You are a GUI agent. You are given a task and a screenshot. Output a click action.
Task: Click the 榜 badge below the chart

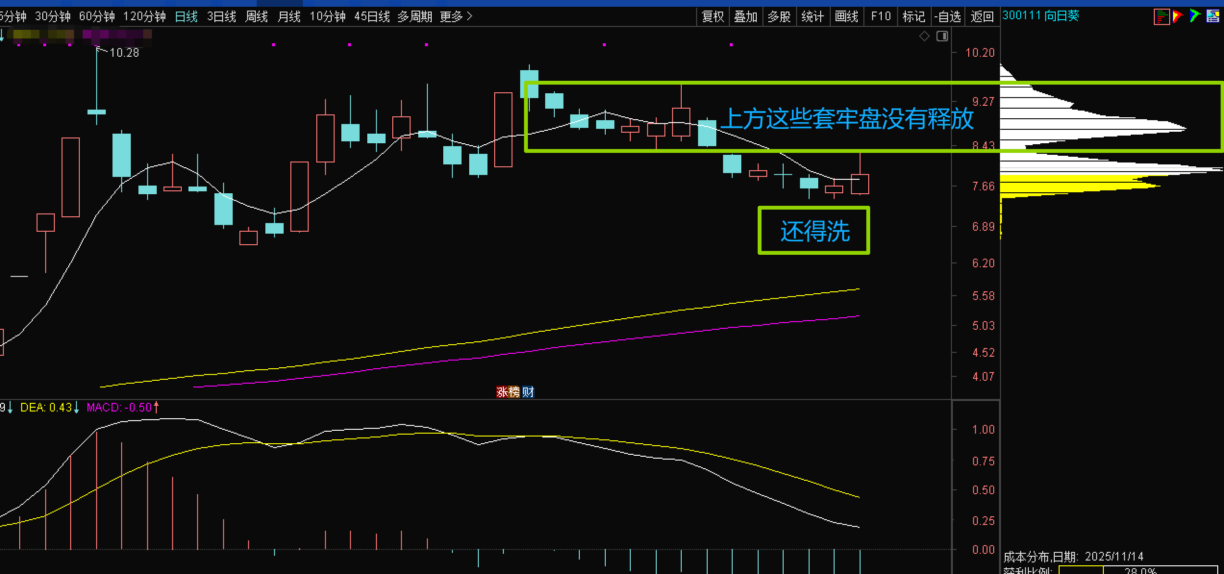click(x=514, y=392)
